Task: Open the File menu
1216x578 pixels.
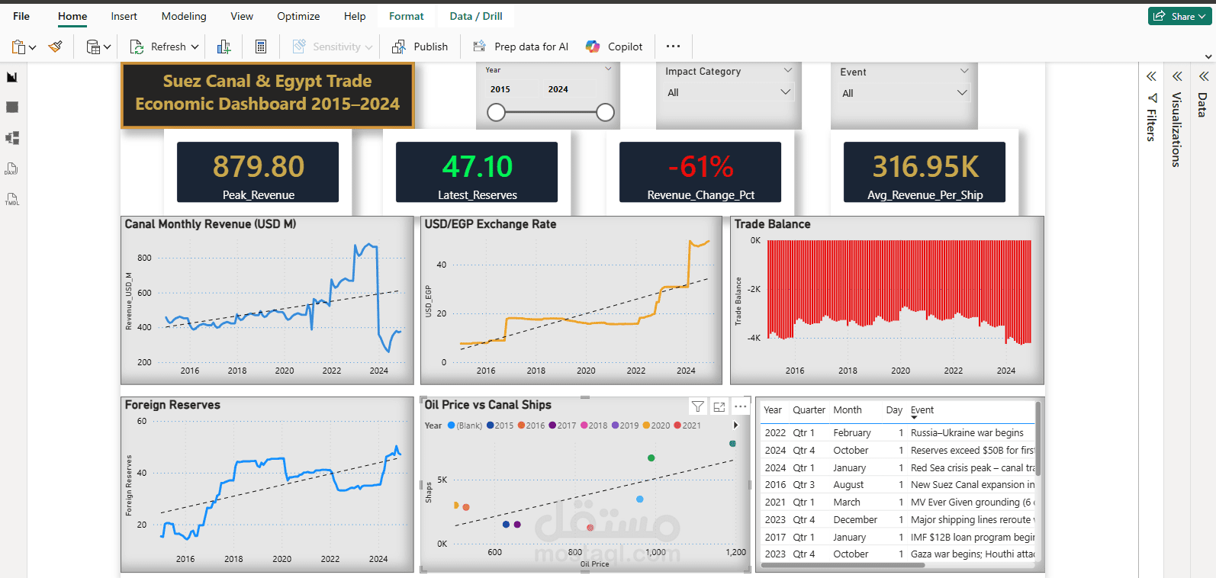Action: (x=21, y=16)
